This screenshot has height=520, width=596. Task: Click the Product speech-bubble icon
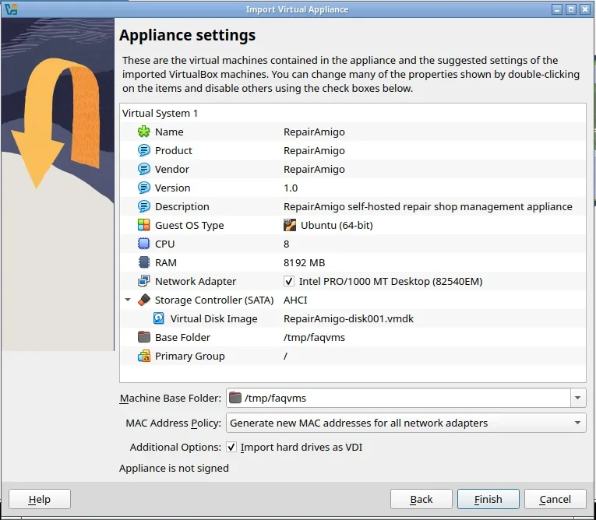click(x=143, y=150)
